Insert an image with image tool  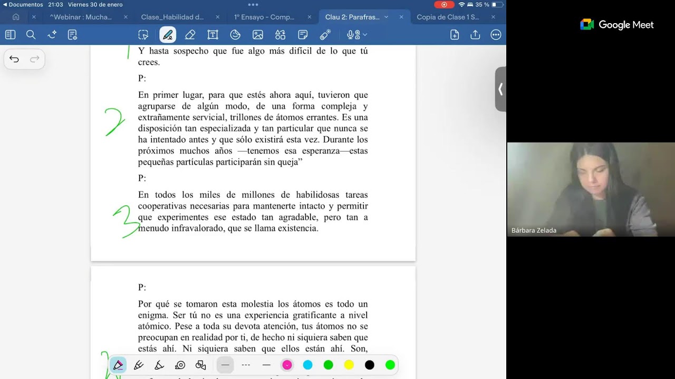click(x=258, y=35)
